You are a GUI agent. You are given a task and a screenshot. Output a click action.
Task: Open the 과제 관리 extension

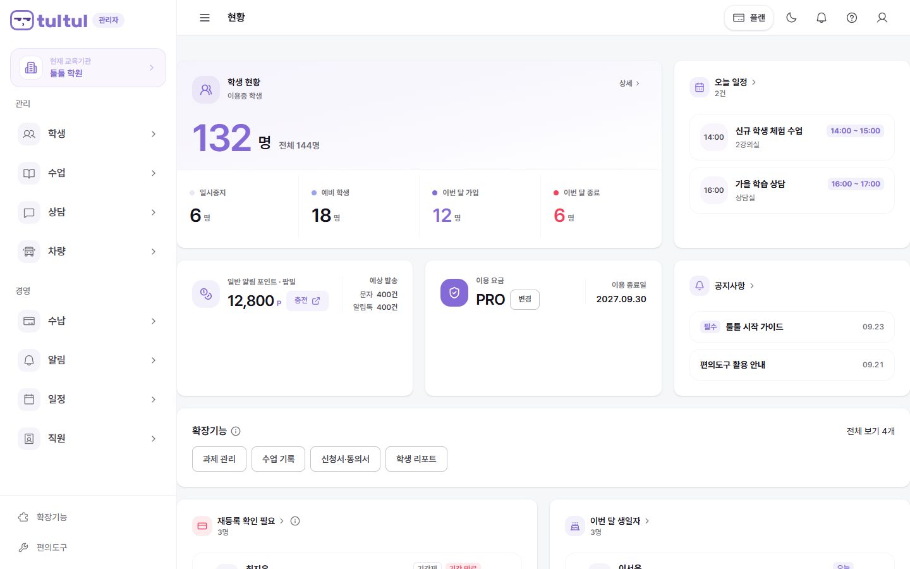coord(219,459)
